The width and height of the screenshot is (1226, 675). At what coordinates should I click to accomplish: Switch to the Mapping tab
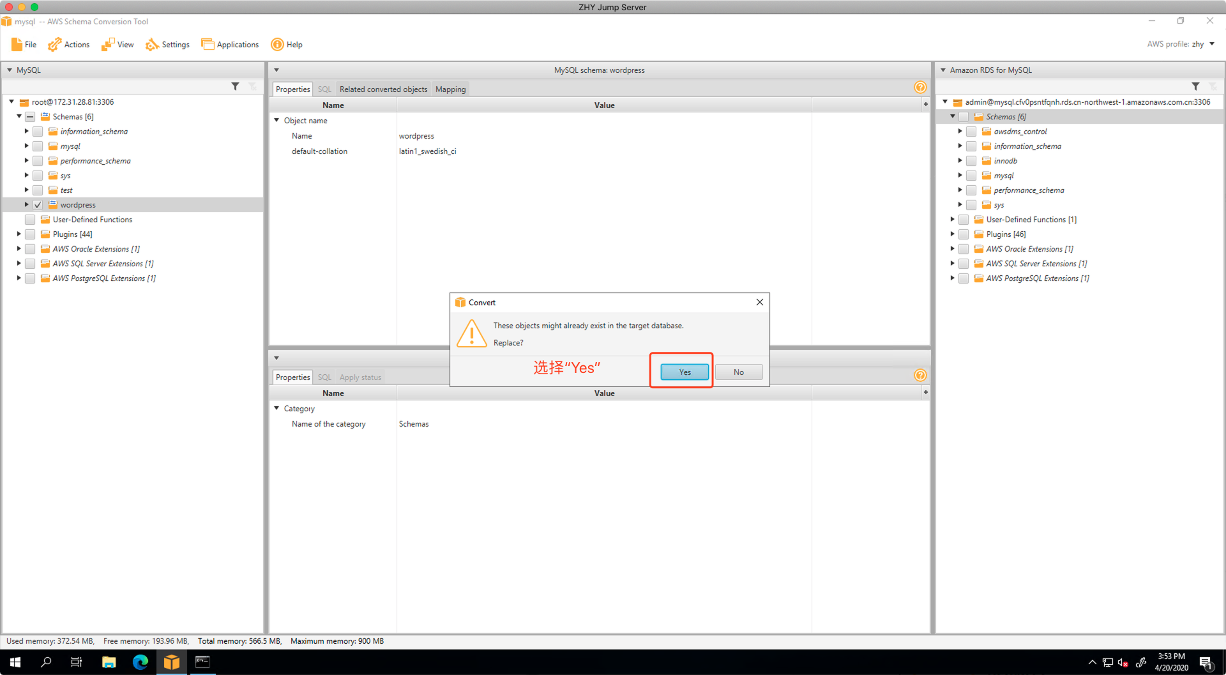pyautogui.click(x=450, y=89)
